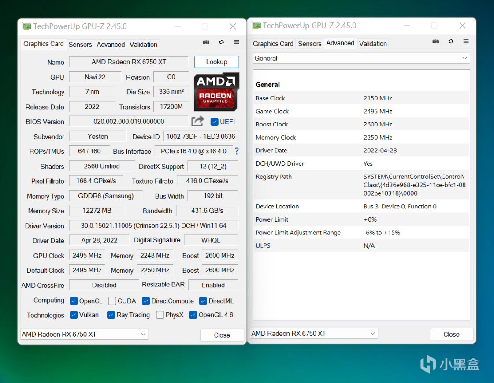Click the GPU-Z app icon in right title bar
This screenshot has height=383, width=494.
[x=256, y=26]
